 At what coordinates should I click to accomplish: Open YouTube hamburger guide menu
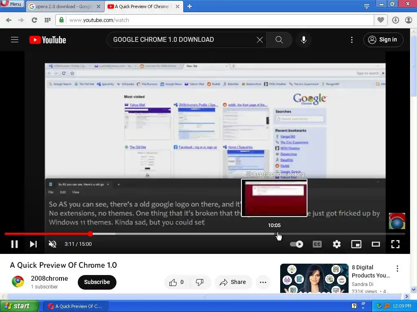(x=15, y=40)
